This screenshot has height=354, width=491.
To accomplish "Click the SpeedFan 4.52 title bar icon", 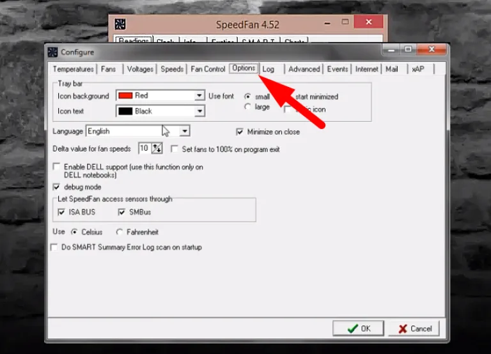I will [120, 24].
